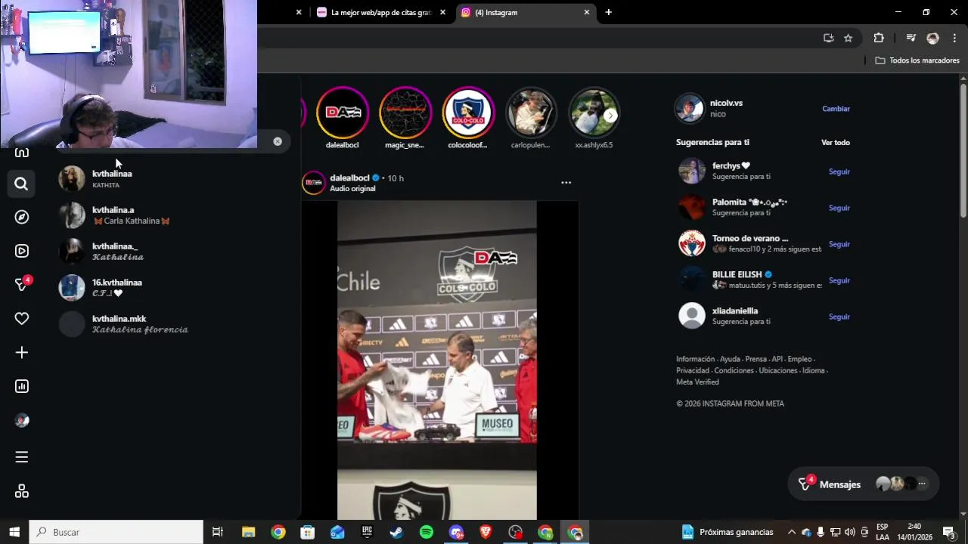Click Ver todo suggestions link
The width and height of the screenshot is (968, 544).
pos(836,142)
